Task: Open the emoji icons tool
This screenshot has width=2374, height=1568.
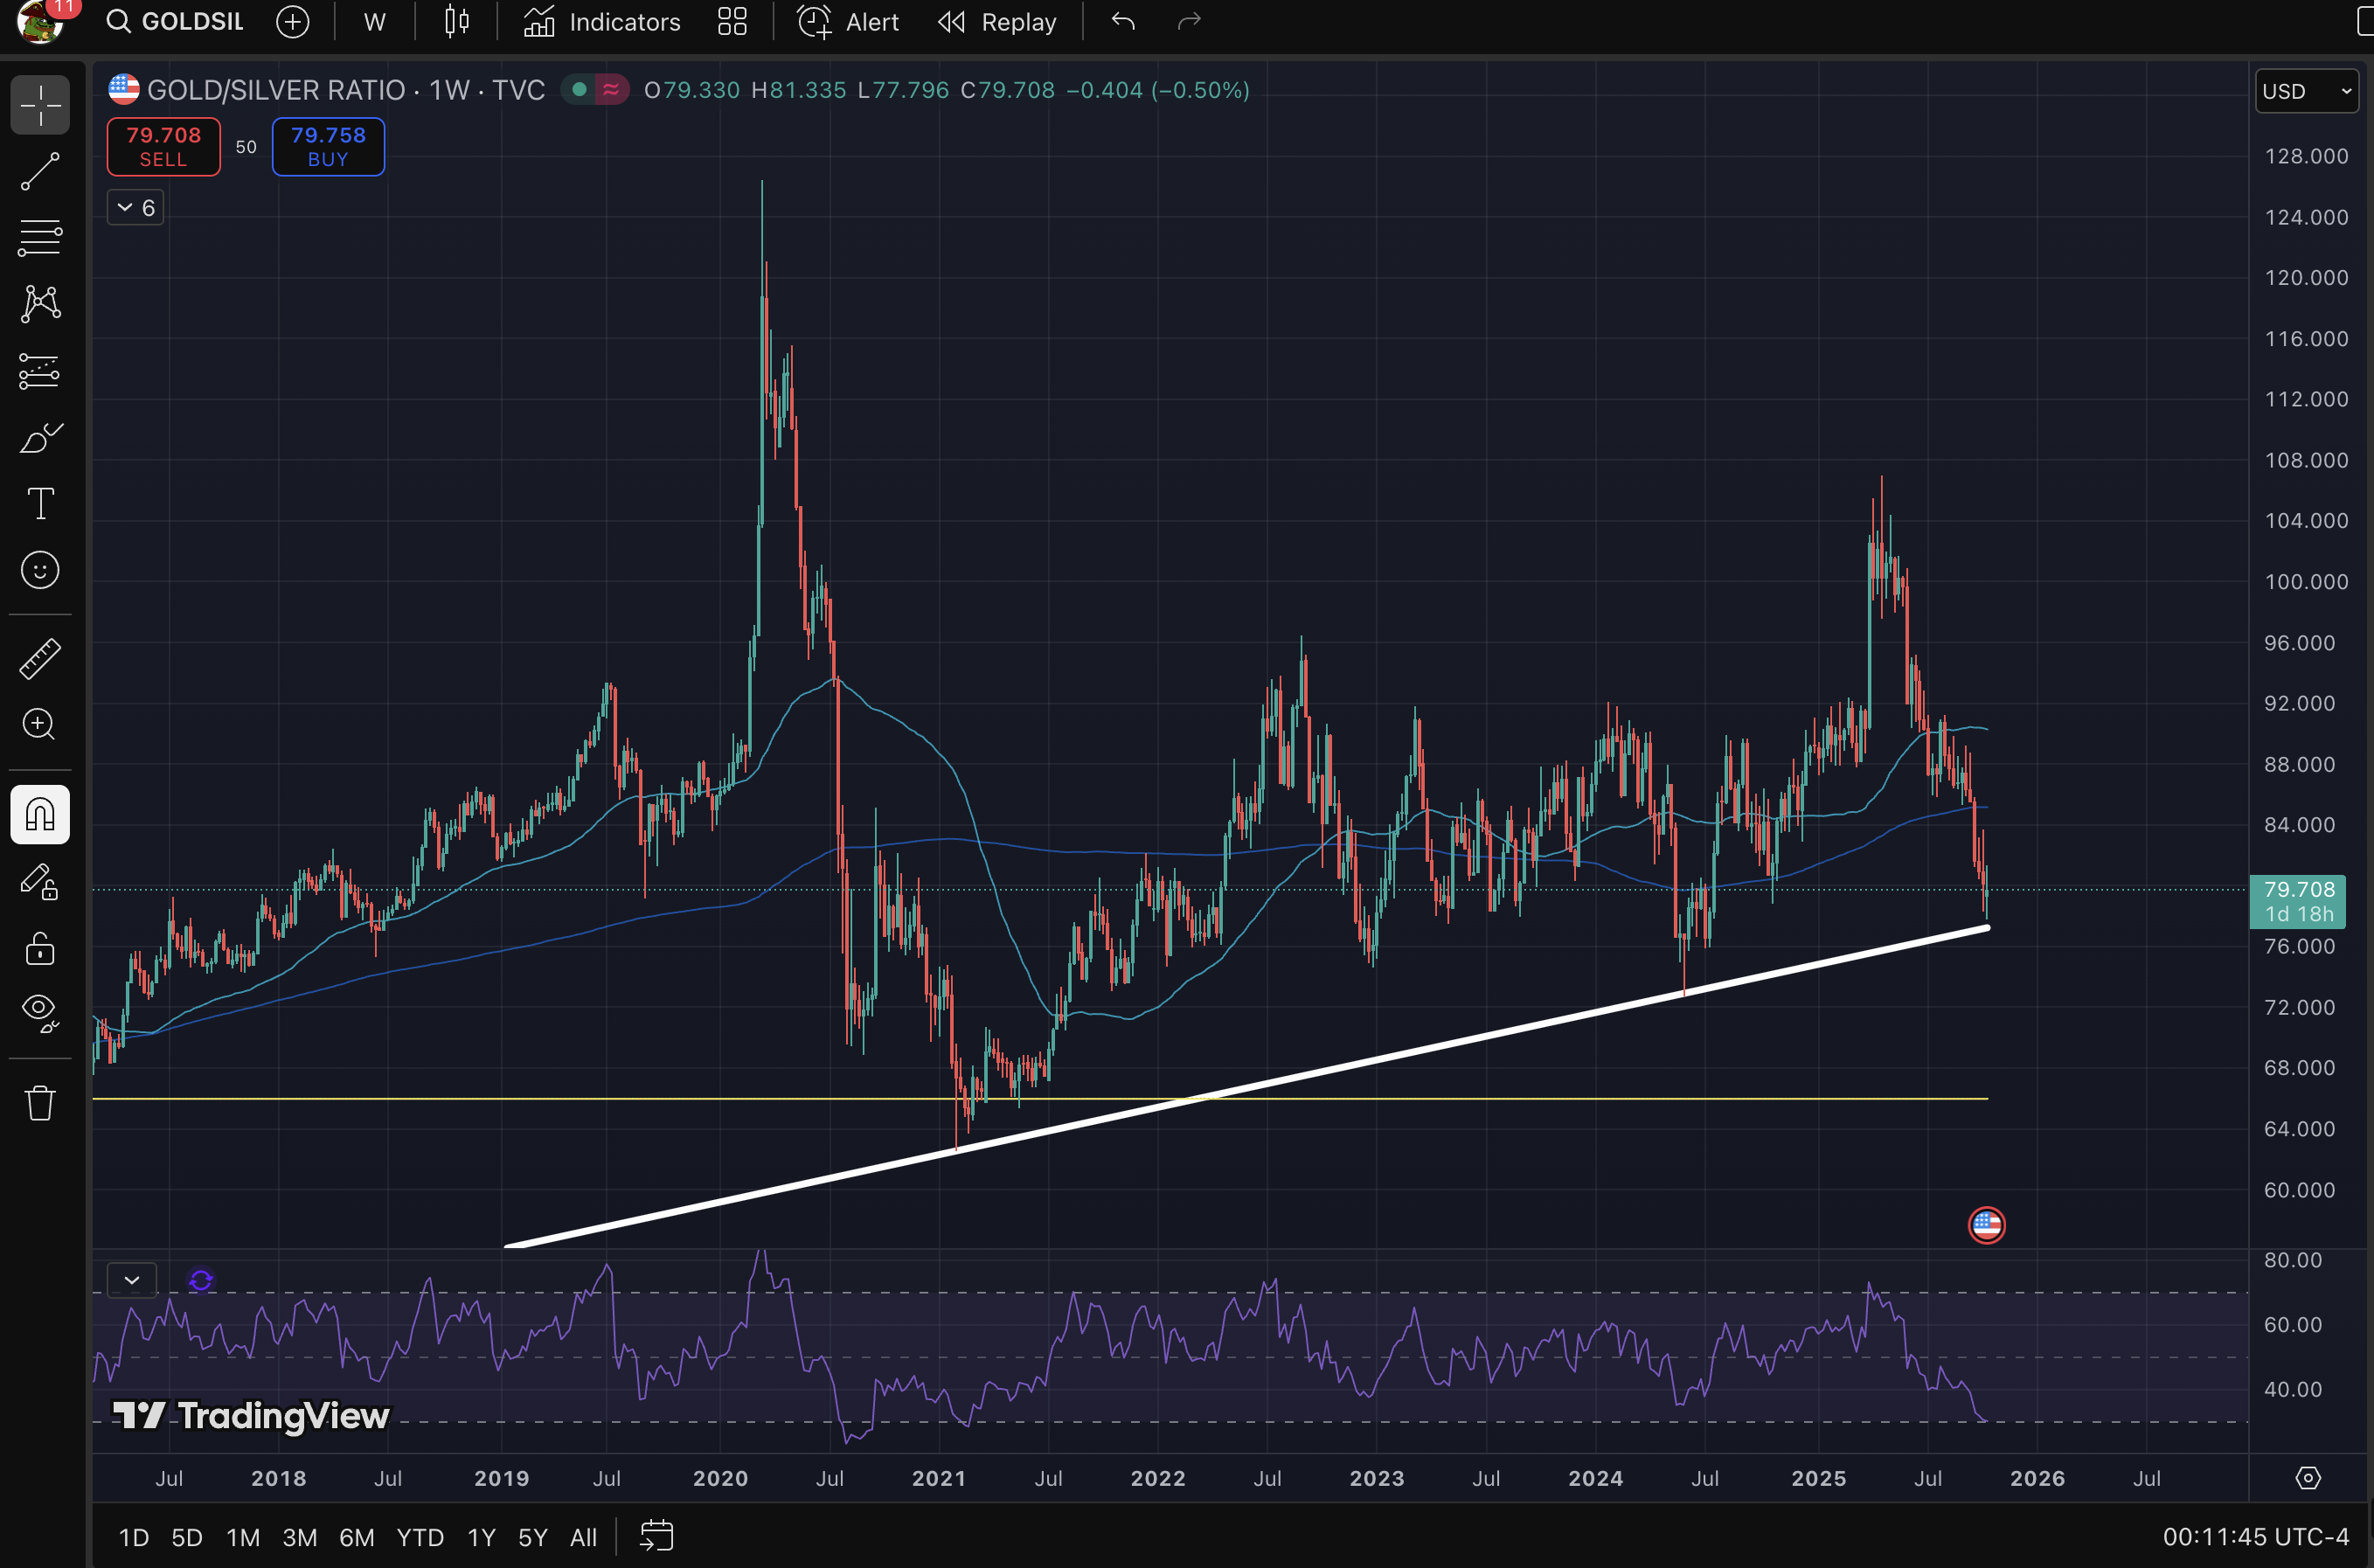Action: (40, 570)
